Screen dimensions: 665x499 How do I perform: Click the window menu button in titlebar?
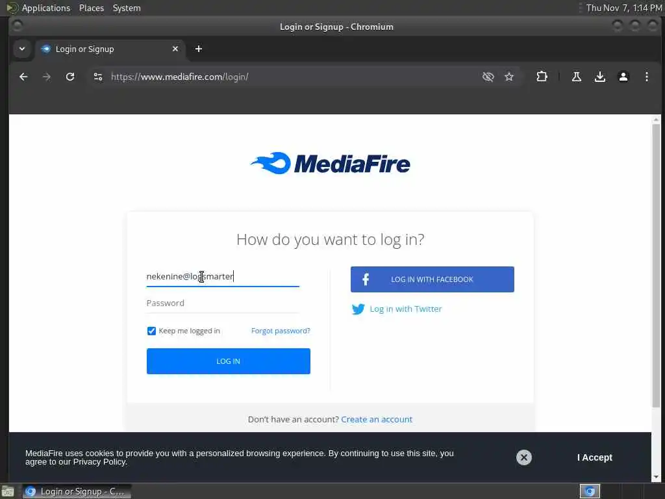point(18,26)
